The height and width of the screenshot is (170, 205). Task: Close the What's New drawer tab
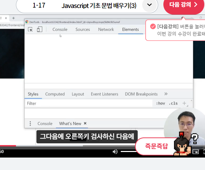click(x=85, y=123)
